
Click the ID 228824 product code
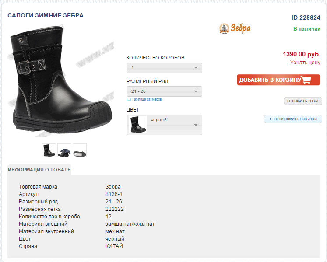point(306,18)
